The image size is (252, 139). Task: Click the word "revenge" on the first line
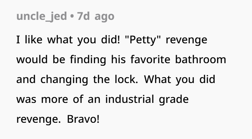[186, 40]
